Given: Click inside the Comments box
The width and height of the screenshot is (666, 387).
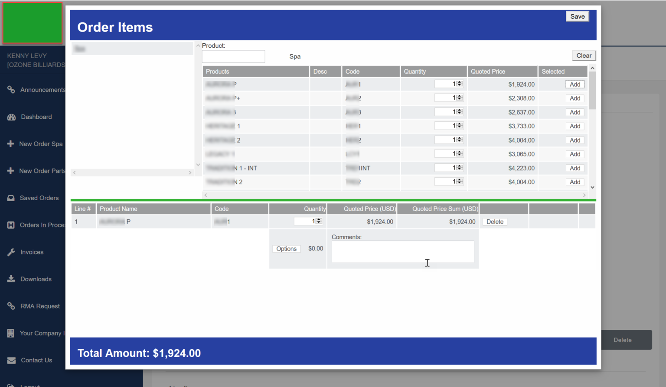Looking at the screenshot, I should coord(402,251).
